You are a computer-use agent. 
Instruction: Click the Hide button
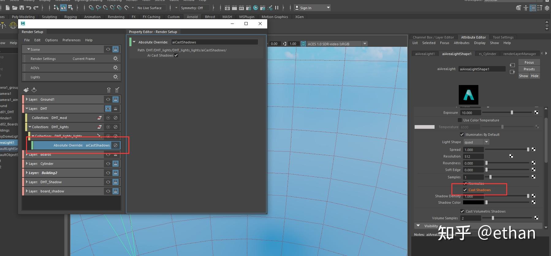535,76
